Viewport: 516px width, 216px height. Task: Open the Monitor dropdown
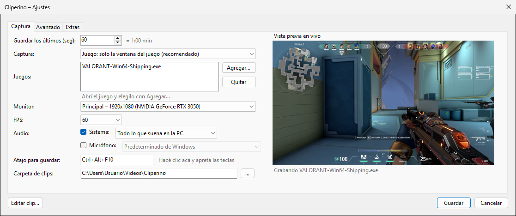pyautogui.click(x=168, y=107)
